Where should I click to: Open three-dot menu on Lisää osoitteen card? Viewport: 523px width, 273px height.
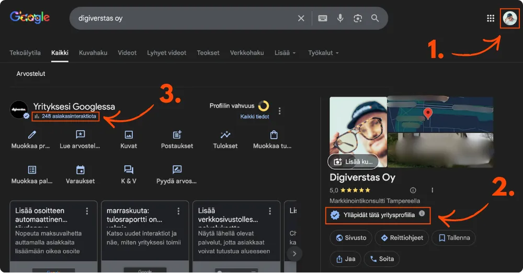click(87, 211)
